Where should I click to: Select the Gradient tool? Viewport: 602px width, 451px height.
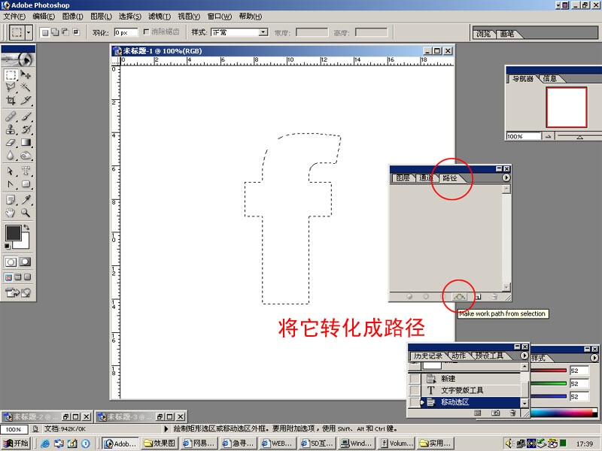pyautogui.click(x=26, y=142)
